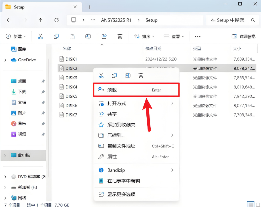This screenshot has width=261, height=207.
Task: Click the toolbar Copy icon
Action: (56, 36)
